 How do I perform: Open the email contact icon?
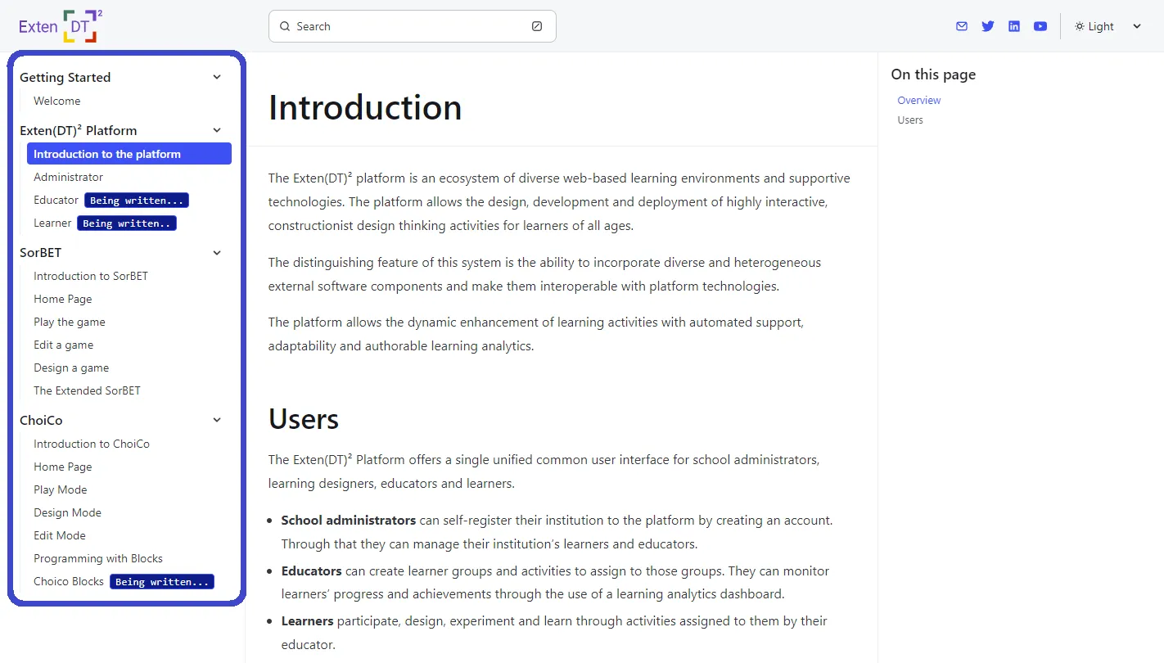(961, 25)
